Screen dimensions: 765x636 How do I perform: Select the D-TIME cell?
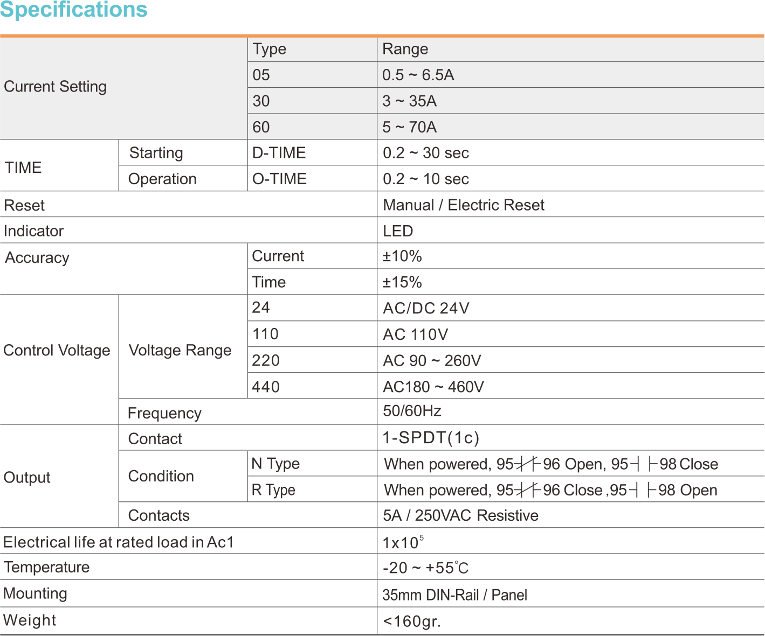279,153
